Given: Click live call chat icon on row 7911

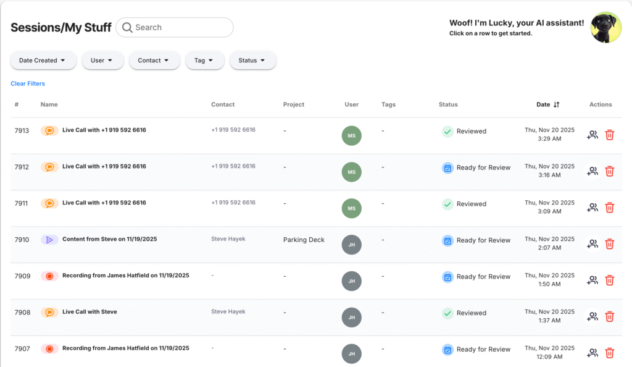Looking at the screenshot, I should pyautogui.click(x=49, y=203).
